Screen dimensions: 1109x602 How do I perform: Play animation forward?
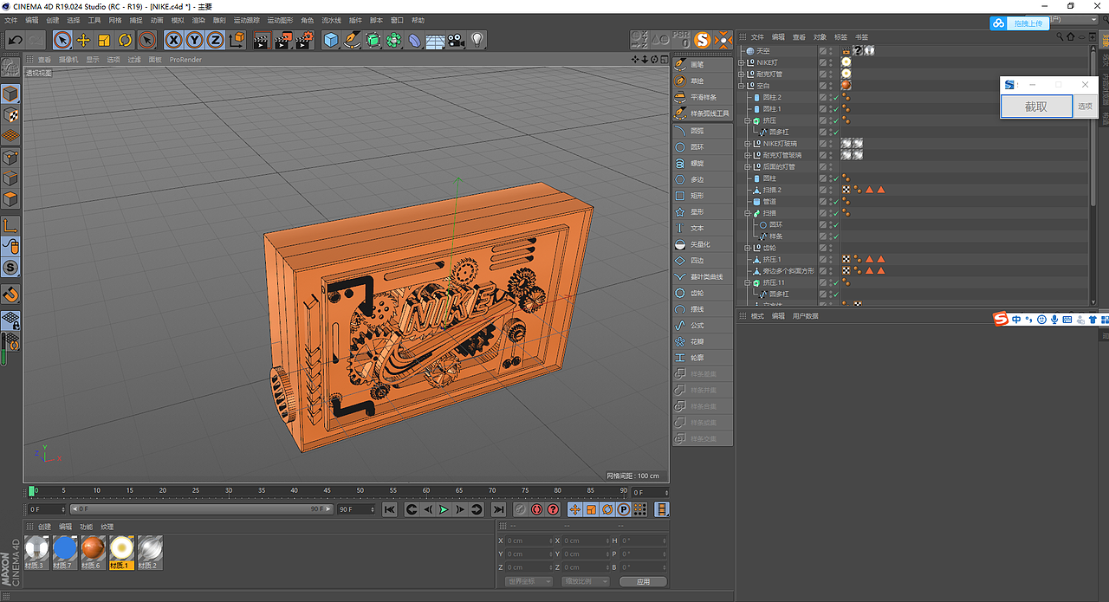[444, 510]
